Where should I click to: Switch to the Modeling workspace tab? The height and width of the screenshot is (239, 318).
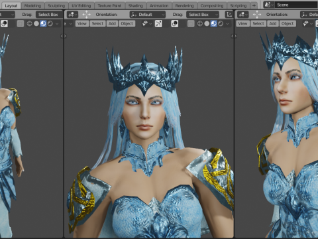[x=32, y=5]
